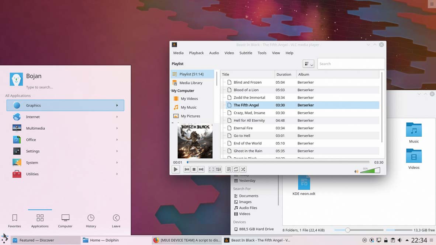Click the system tray volume icon
This screenshot has height=245, width=436.
[x=400, y=240]
